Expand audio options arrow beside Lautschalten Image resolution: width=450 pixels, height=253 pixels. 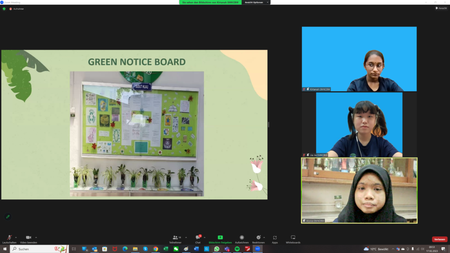pyautogui.click(x=16, y=237)
